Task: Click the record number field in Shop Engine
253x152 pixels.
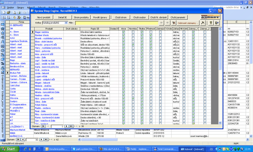Action: click(x=57, y=126)
